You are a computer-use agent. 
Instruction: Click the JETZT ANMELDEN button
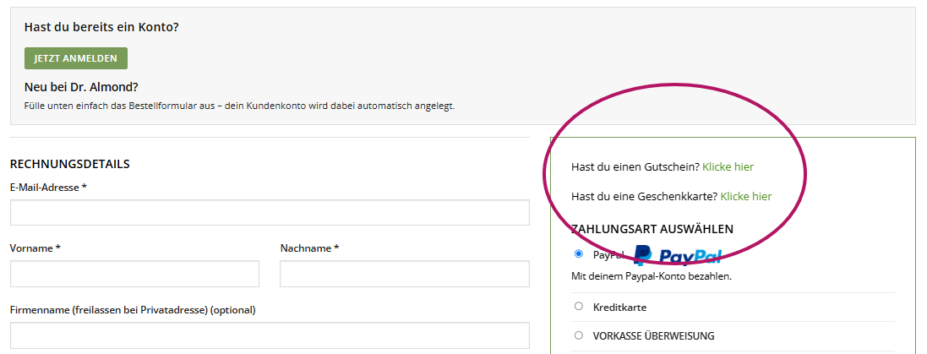tap(76, 58)
